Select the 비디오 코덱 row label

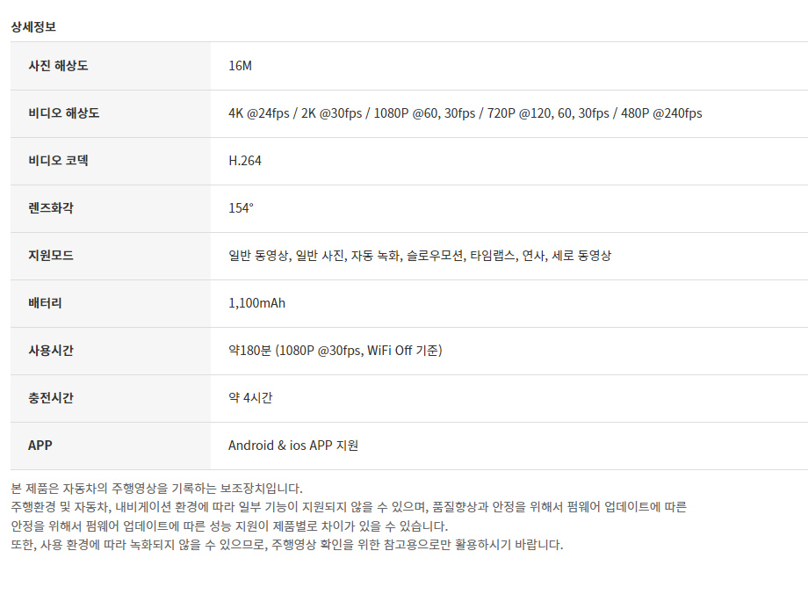point(58,160)
